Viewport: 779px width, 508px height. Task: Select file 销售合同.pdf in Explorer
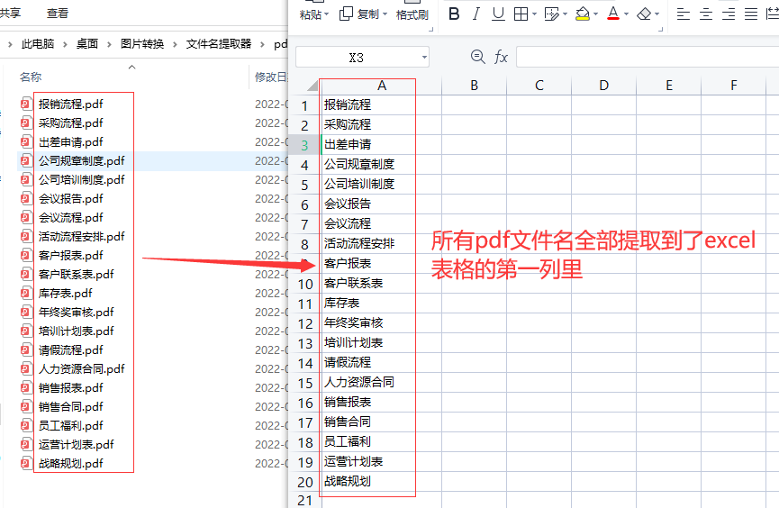(71, 407)
